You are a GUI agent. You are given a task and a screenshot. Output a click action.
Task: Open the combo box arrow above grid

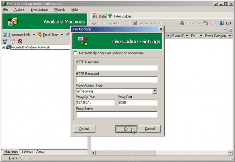pyautogui.click(x=225, y=30)
